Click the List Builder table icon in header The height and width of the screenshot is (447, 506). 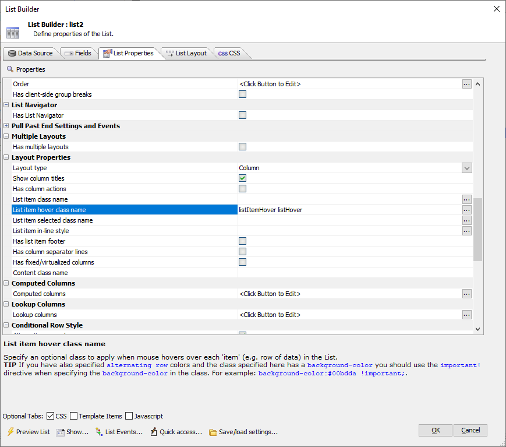(x=13, y=33)
